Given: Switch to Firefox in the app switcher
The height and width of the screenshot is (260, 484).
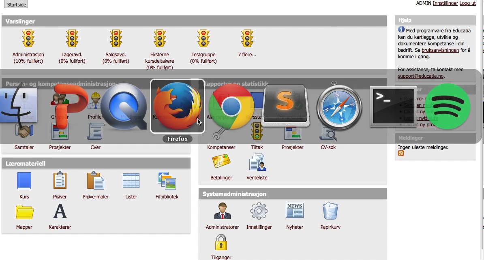Looking at the screenshot, I should 177,106.
